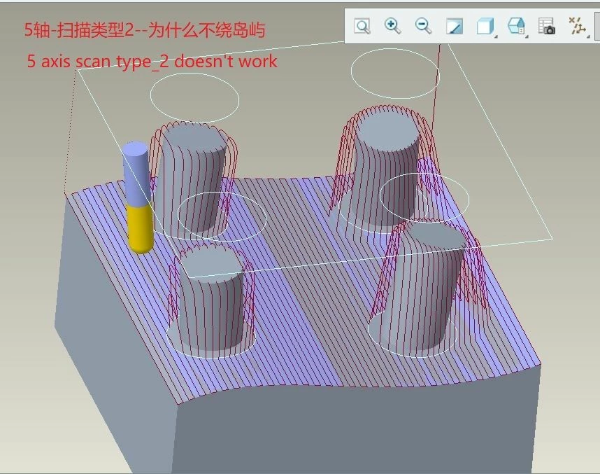The height and width of the screenshot is (474, 600).
Task: Open the flyout arrow under the shaded cube icon
Action: coord(496,37)
